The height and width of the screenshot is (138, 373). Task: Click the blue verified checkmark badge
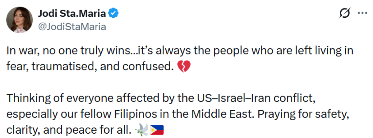coord(113,13)
